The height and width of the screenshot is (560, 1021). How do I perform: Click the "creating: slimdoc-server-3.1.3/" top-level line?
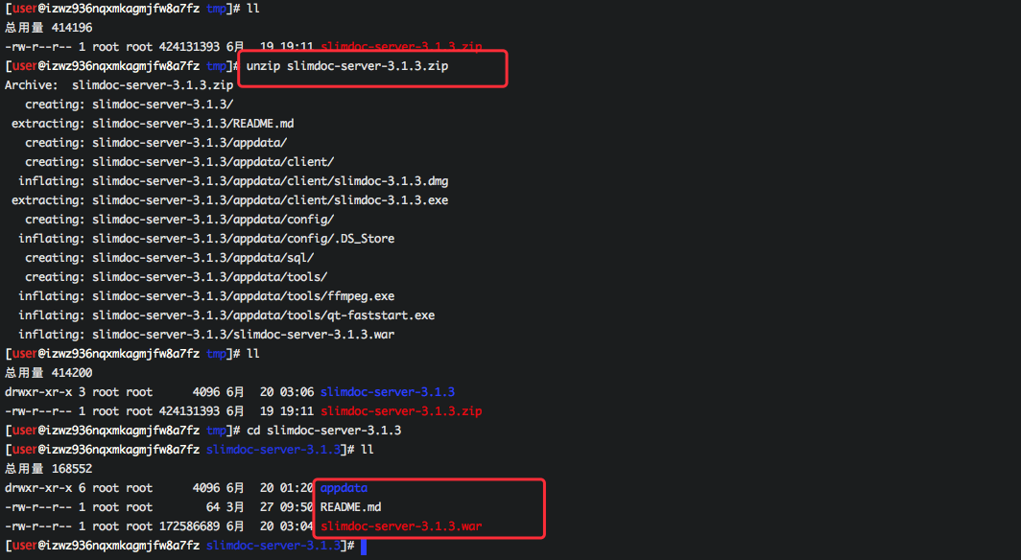(x=129, y=105)
